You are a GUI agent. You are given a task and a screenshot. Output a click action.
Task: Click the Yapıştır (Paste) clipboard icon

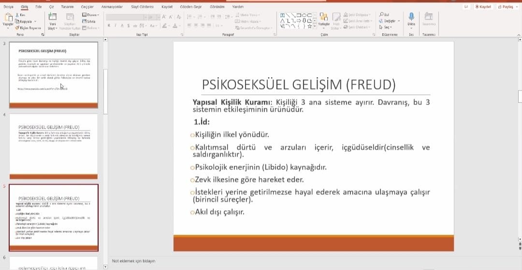8,17
